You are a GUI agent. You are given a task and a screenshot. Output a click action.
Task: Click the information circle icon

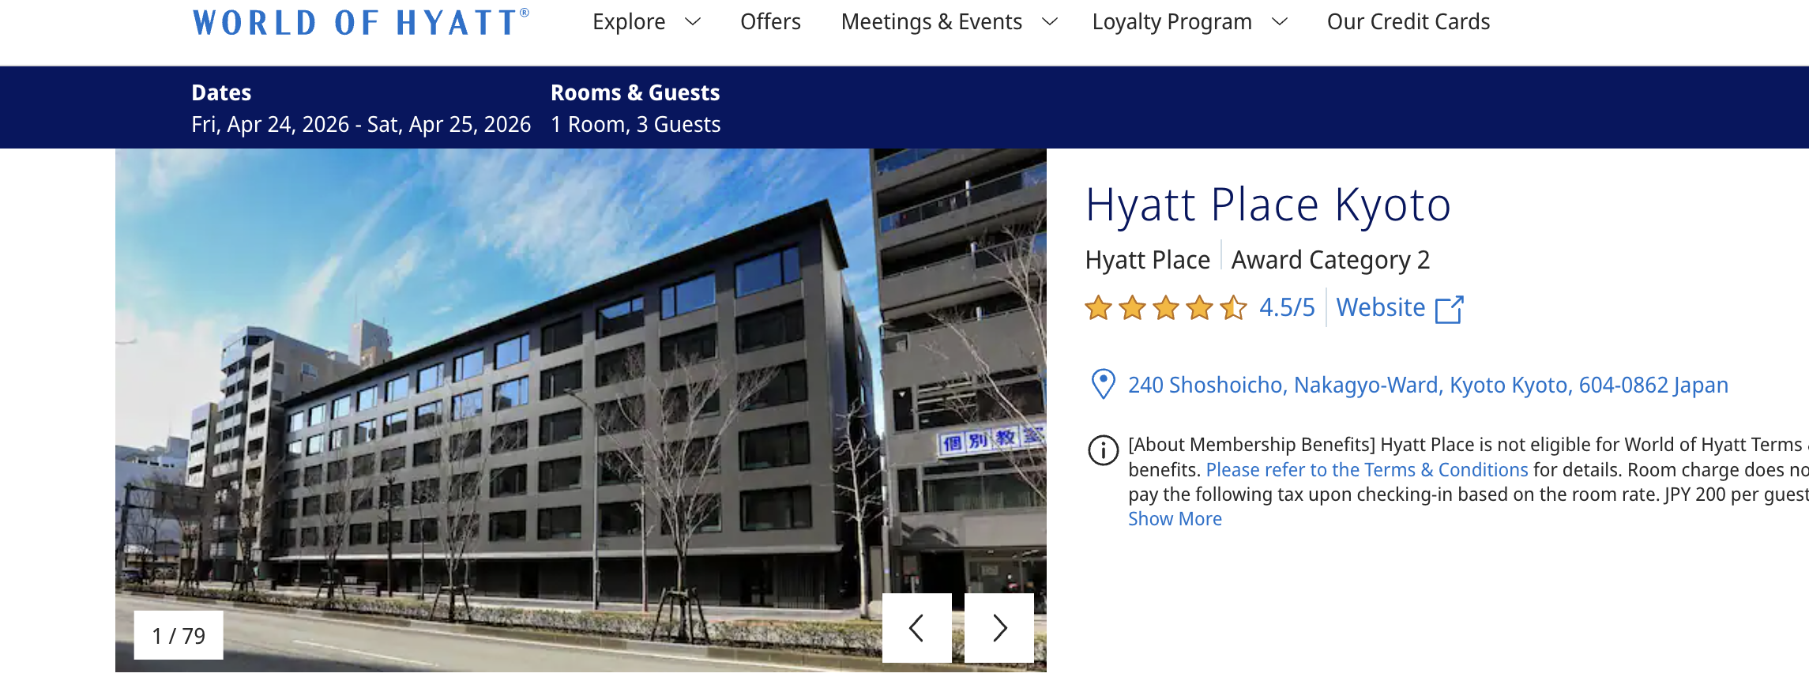click(1104, 450)
